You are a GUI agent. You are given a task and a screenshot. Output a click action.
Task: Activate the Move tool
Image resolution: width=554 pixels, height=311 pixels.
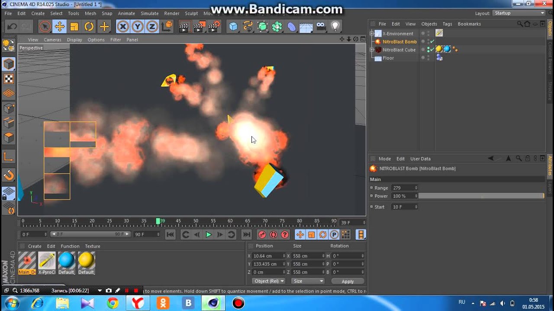click(x=60, y=27)
